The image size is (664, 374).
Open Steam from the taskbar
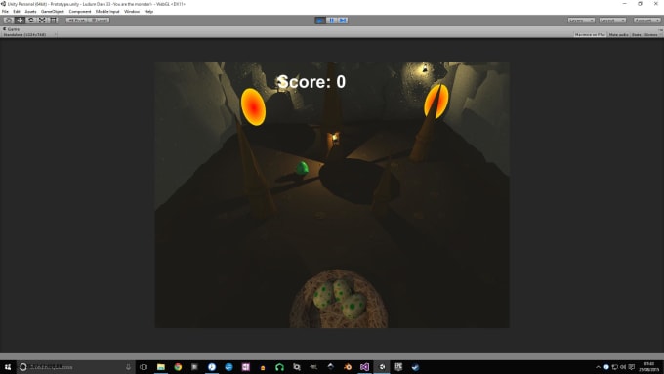[415, 367]
